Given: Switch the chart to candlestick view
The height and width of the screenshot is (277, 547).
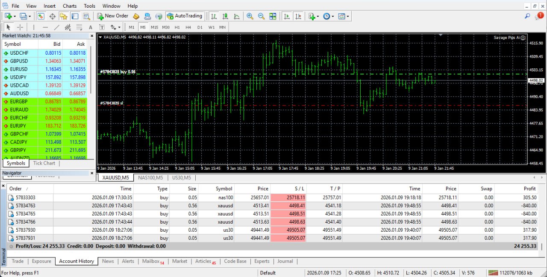Looking at the screenshot, I should [x=225, y=16].
